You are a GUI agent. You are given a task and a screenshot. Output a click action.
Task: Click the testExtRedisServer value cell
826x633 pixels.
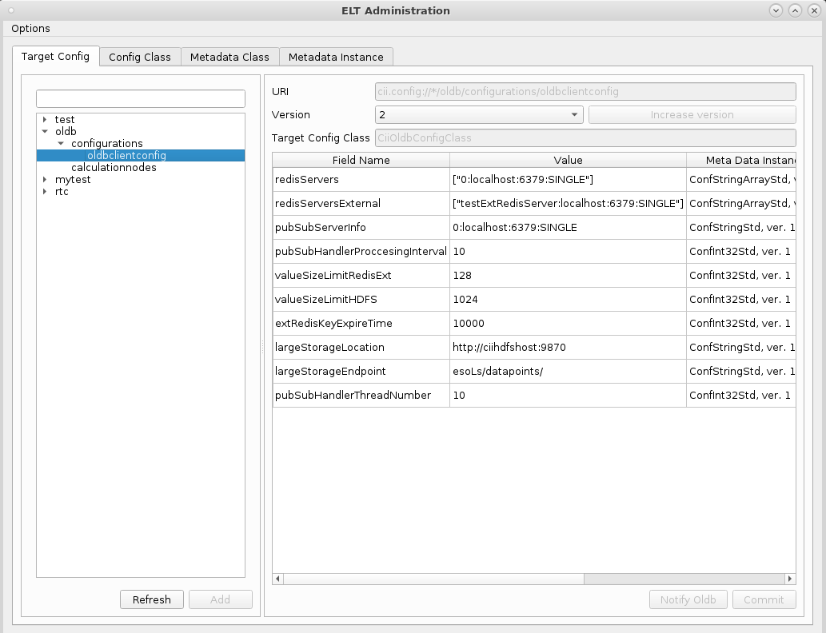568,203
